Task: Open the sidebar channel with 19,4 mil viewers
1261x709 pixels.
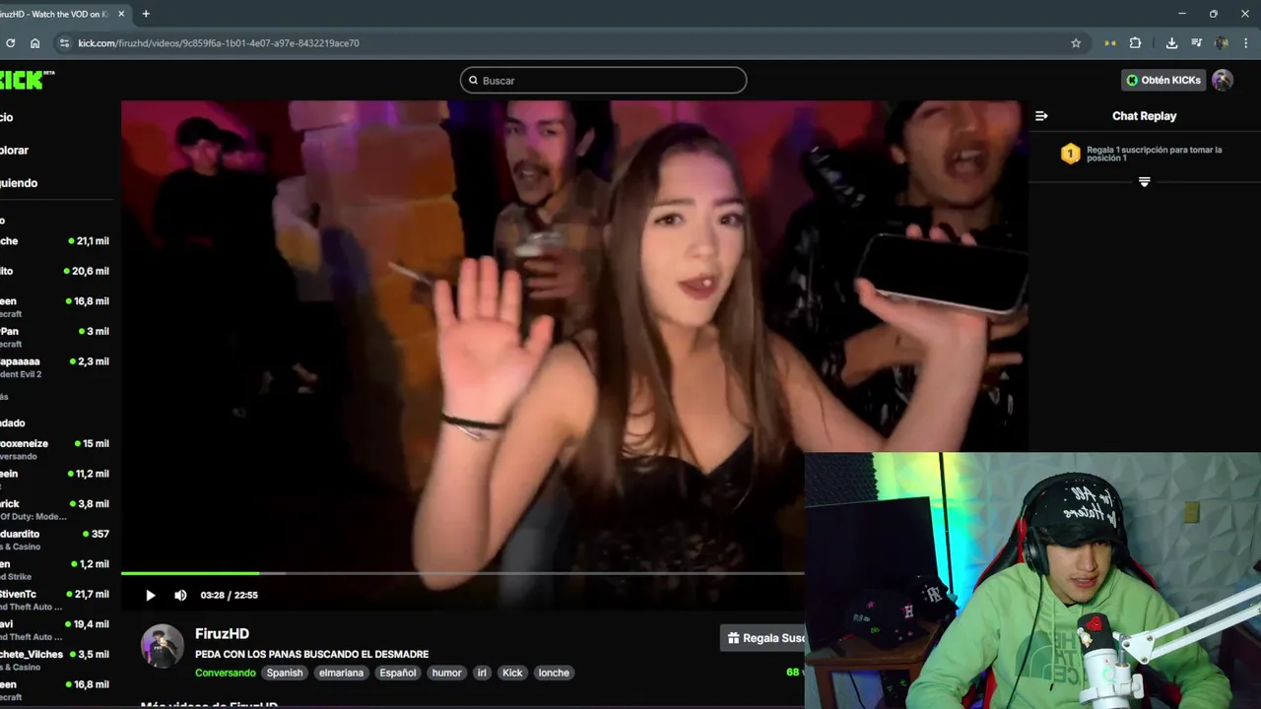Action: (x=55, y=630)
